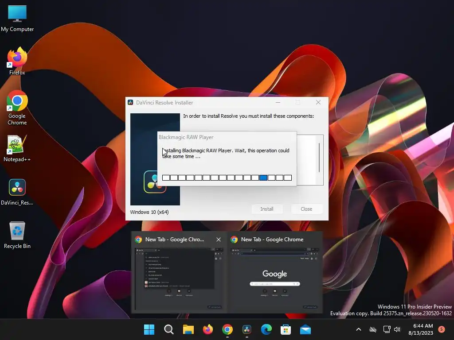Select first Chrome window thumbnail preview
454x340 pixels.
pyautogui.click(x=179, y=278)
